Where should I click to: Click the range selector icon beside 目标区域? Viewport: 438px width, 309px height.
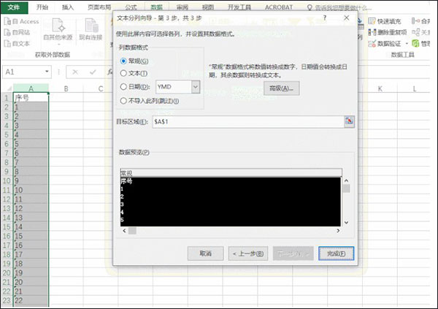click(349, 121)
